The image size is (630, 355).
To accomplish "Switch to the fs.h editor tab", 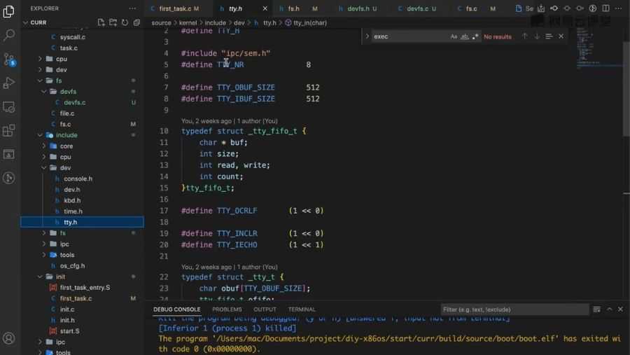I will (x=297, y=8).
